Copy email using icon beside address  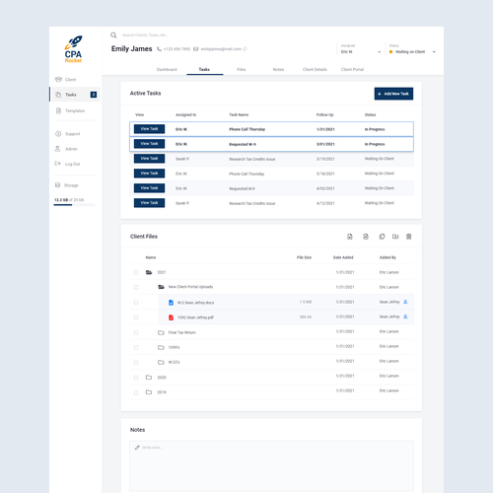tap(245, 49)
